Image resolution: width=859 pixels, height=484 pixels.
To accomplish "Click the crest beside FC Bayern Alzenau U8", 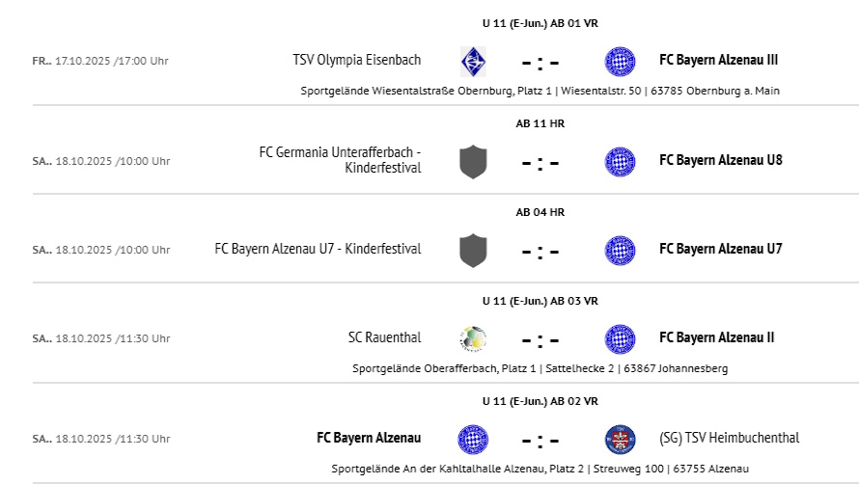I will [620, 161].
